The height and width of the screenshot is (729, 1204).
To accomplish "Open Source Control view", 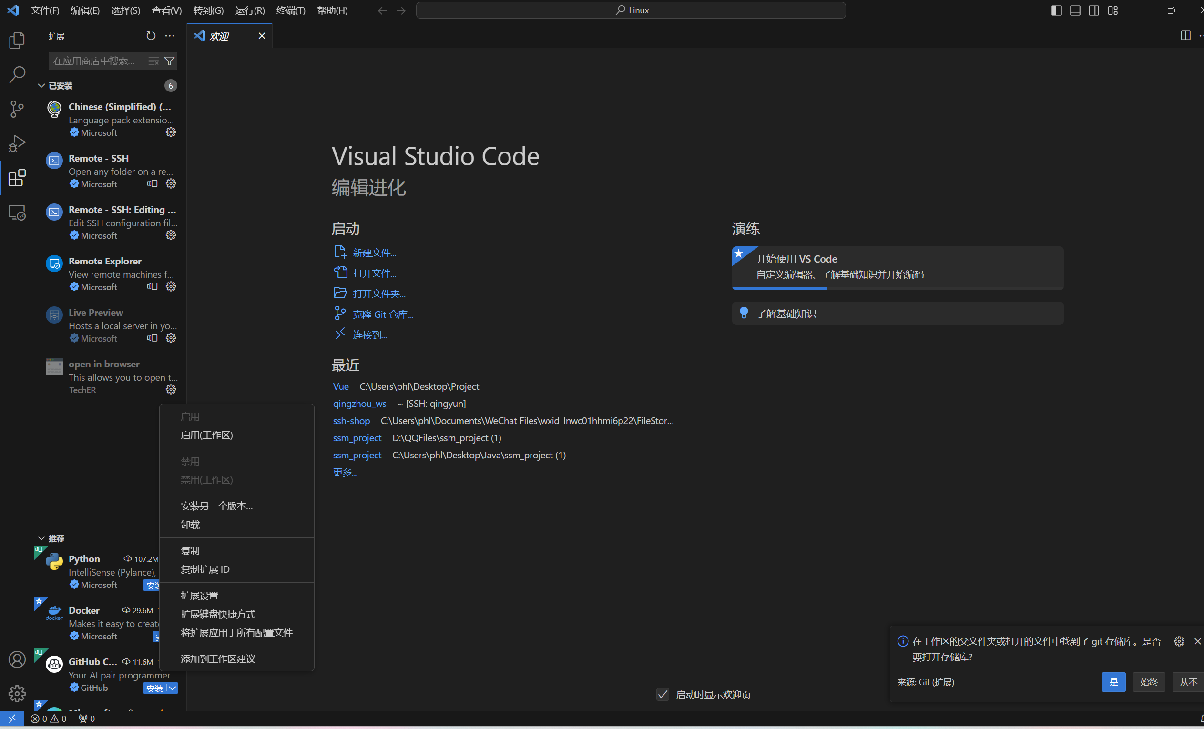I will pyautogui.click(x=17, y=109).
